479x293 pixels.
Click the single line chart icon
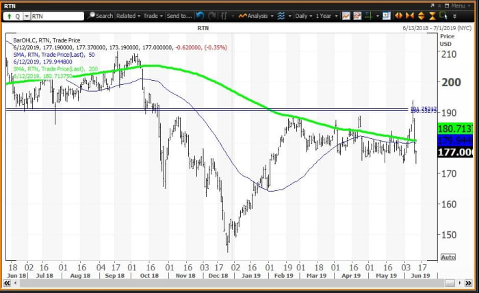point(346,16)
